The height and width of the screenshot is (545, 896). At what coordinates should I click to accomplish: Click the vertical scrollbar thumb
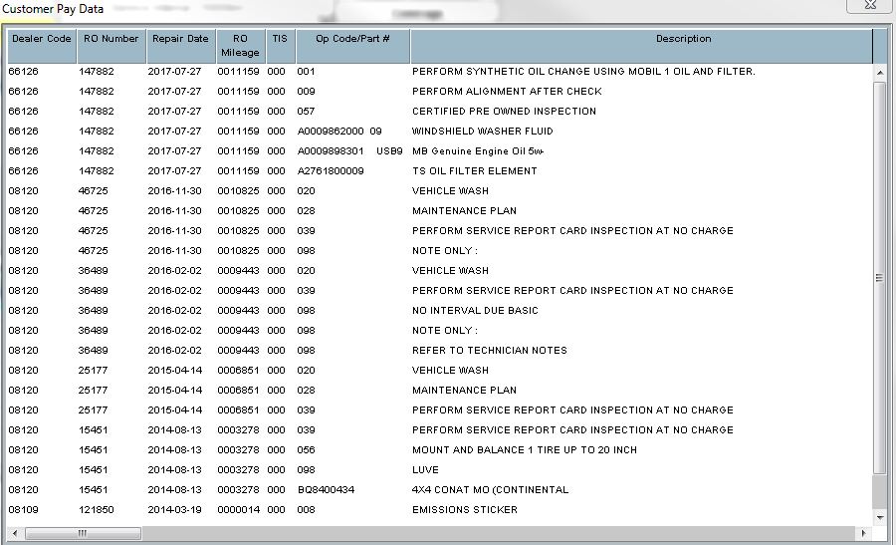click(x=879, y=278)
